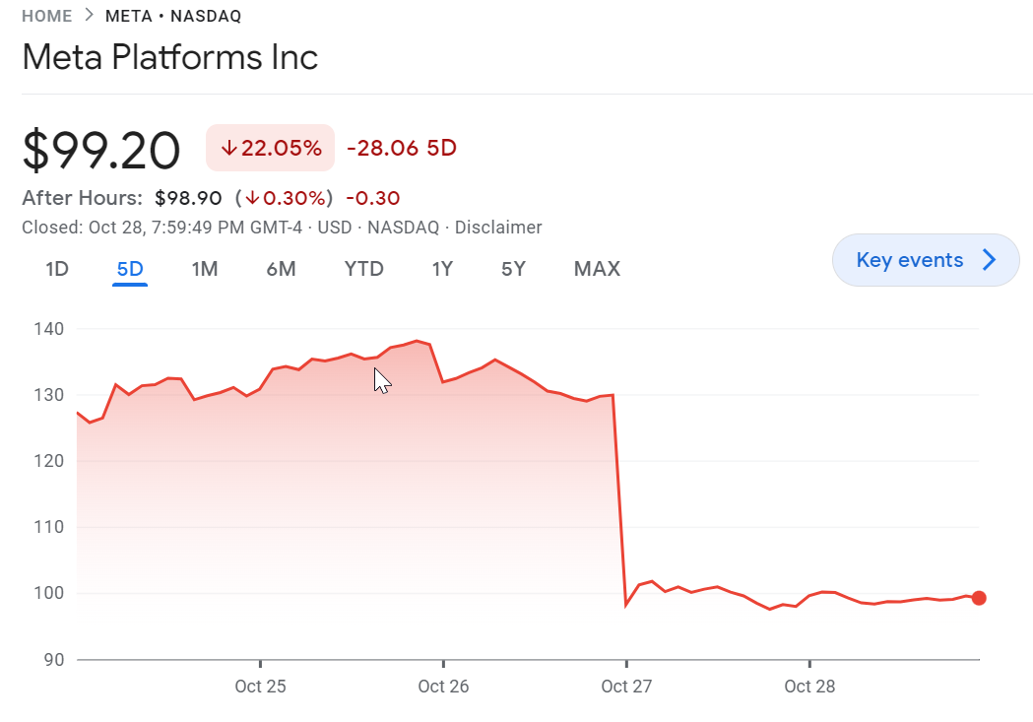Click the Key events chevron arrow

pyautogui.click(x=989, y=260)
